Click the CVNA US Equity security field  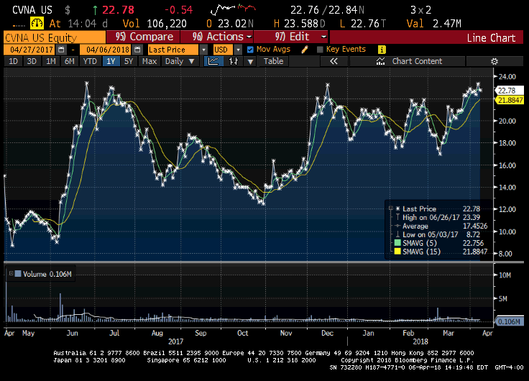pos(55,37)
